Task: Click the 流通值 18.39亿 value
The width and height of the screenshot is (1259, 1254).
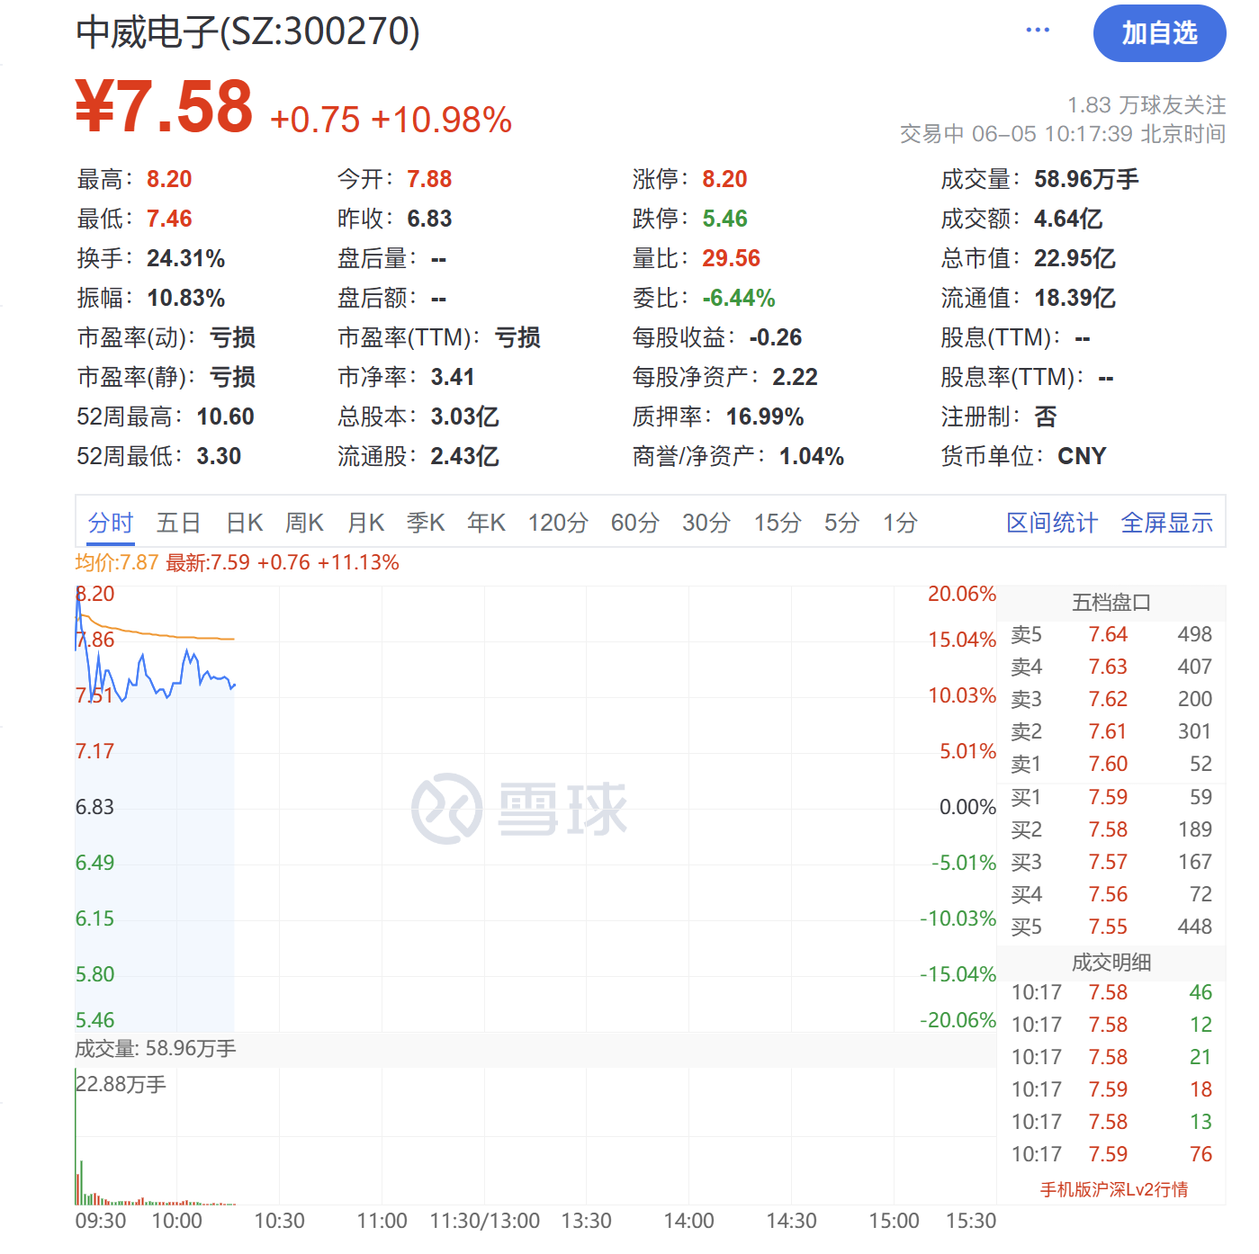Action: click(x=1075, y=298)
